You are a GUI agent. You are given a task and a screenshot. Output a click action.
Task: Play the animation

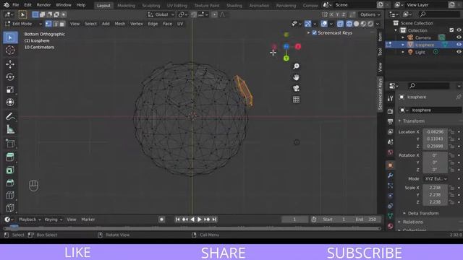(x=200, y=220)
